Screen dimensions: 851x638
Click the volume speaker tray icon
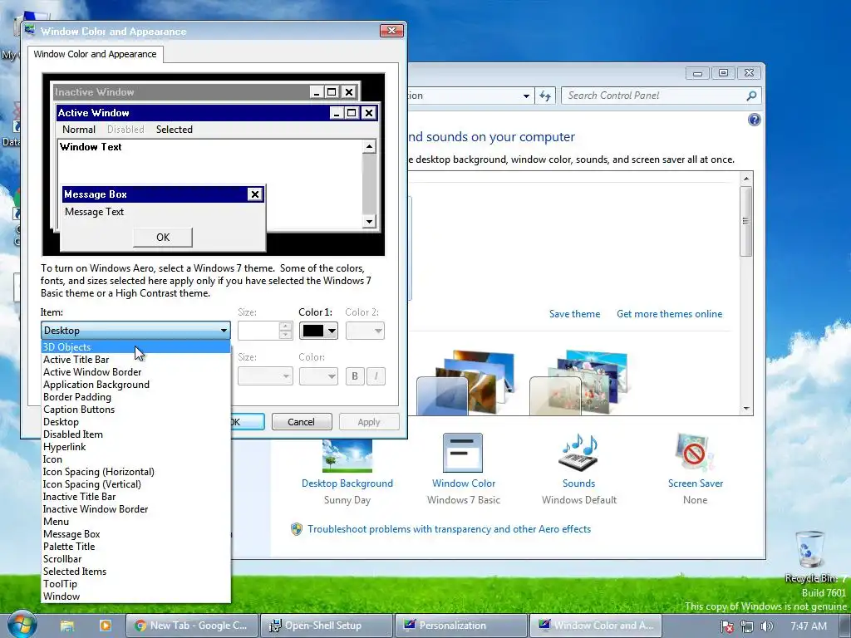pos(766,626)
